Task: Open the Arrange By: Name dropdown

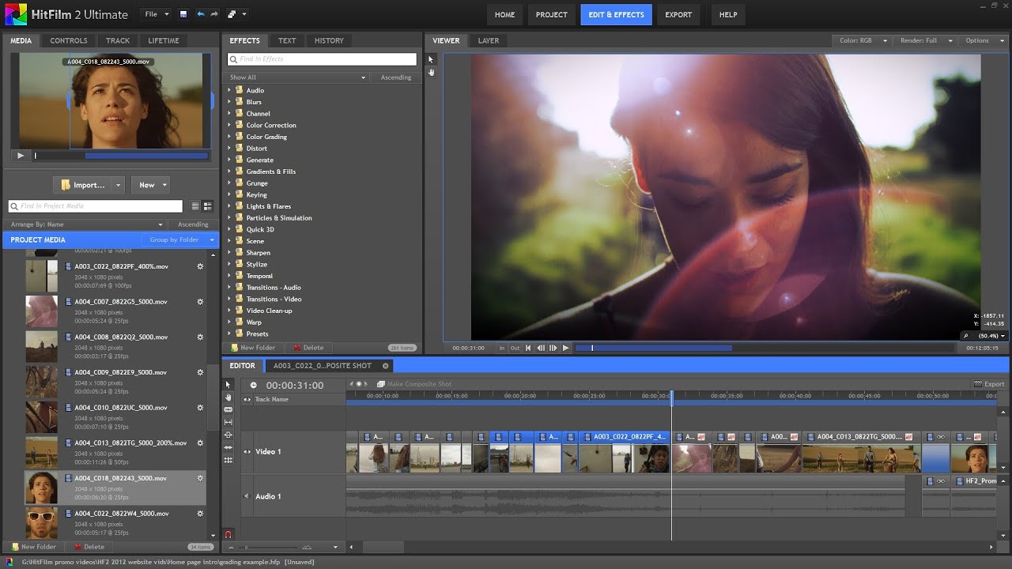Action: point(86,224)
